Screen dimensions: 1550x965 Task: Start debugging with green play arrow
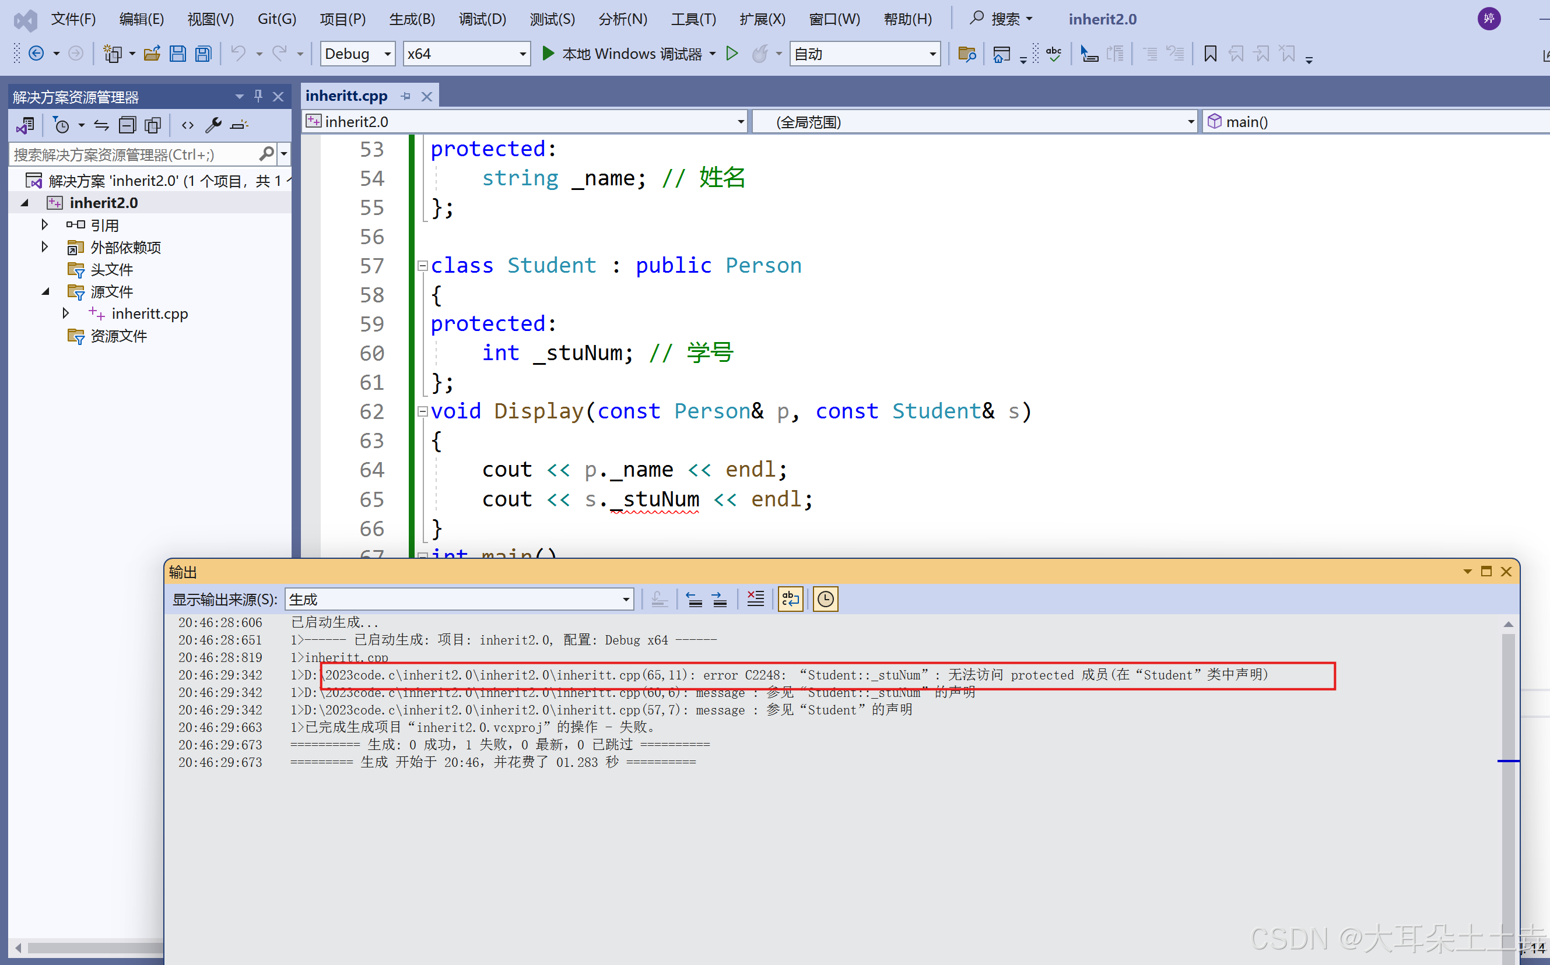pyautogui.click(x=548, y=54)
